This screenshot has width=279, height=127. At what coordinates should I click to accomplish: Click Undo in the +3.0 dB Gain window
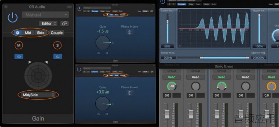pyautogui.click(x=115, y=72)
